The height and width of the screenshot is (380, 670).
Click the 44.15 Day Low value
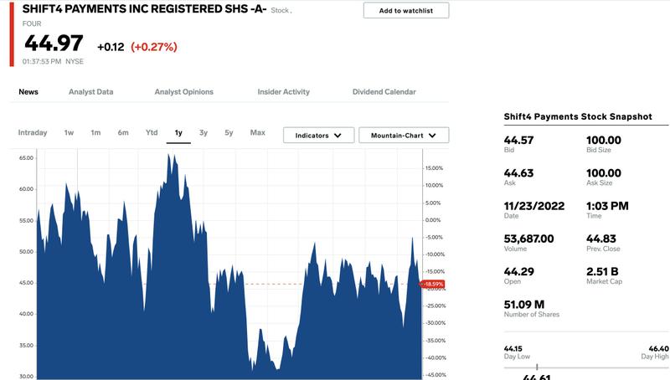click(513, 349)
